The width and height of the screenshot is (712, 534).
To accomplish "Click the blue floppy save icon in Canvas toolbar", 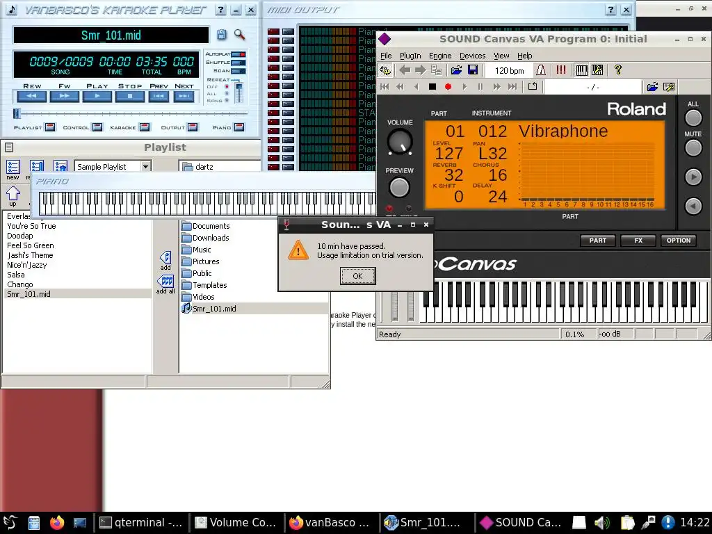I will [473, 70].
